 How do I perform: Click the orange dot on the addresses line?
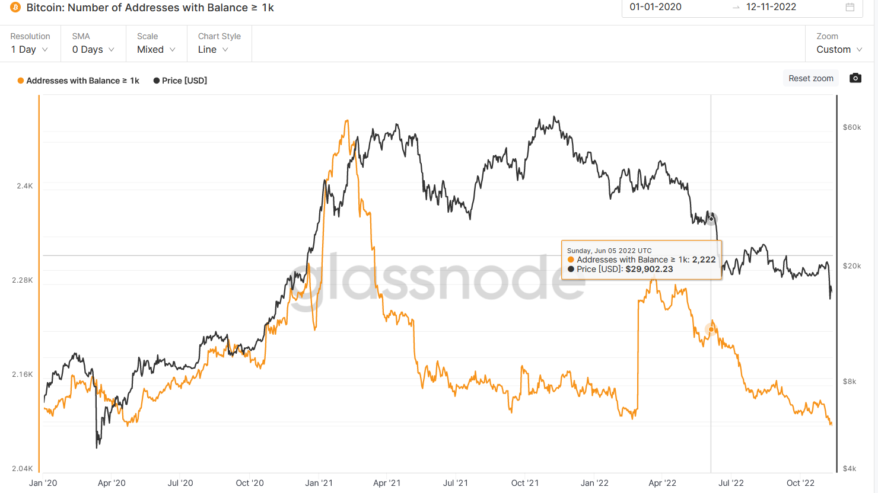711,329
